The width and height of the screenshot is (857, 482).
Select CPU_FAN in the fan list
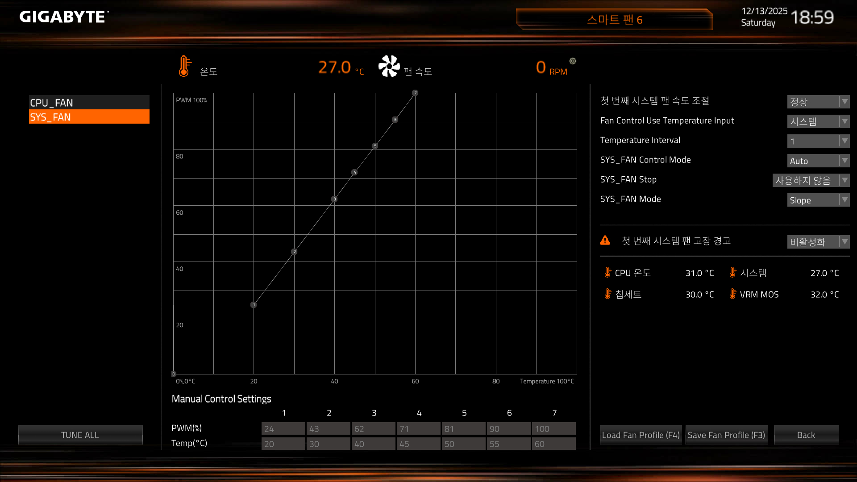tap(89, 103)
